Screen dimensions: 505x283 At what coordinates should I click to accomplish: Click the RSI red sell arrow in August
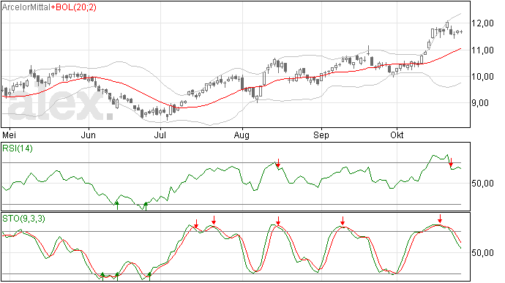coord(278,163)
